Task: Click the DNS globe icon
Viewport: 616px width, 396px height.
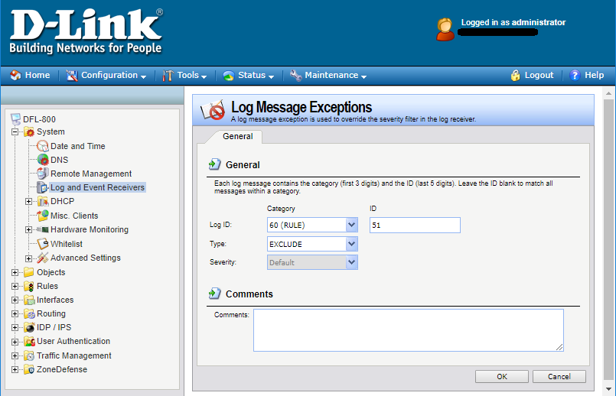Action: (x=43, y=160)
